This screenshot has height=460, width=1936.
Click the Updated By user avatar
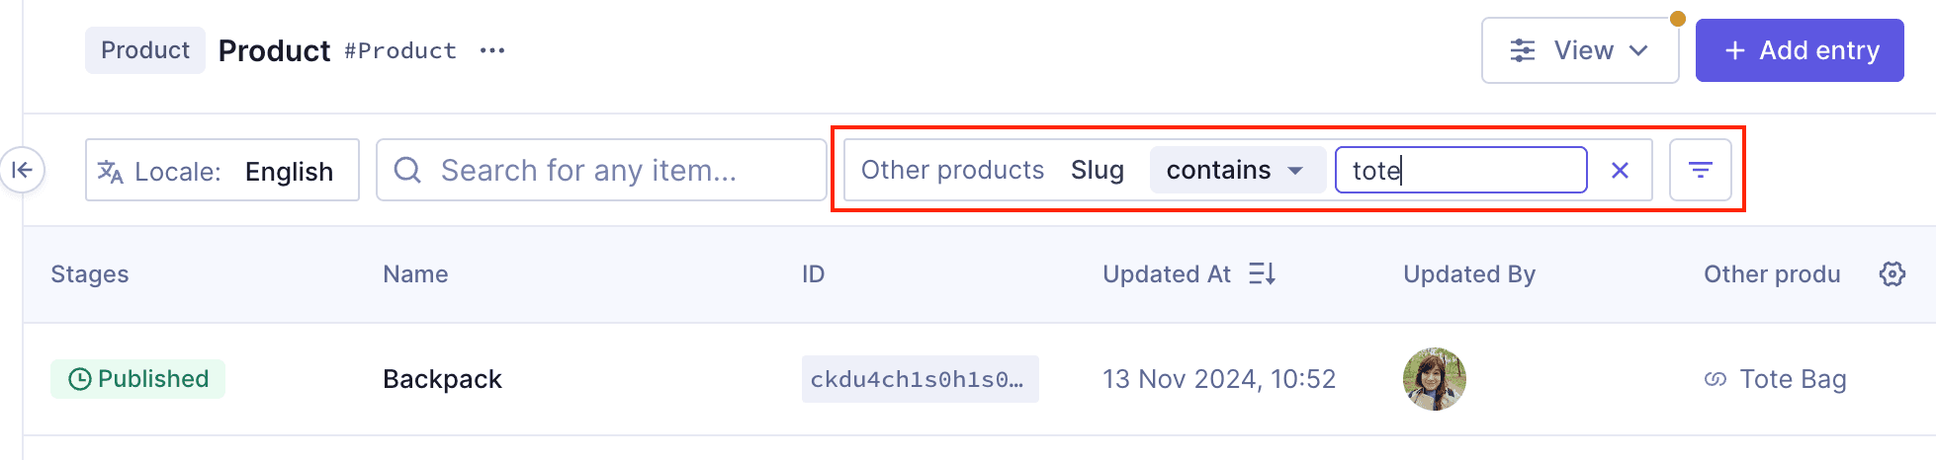(x=1434, y=379)
